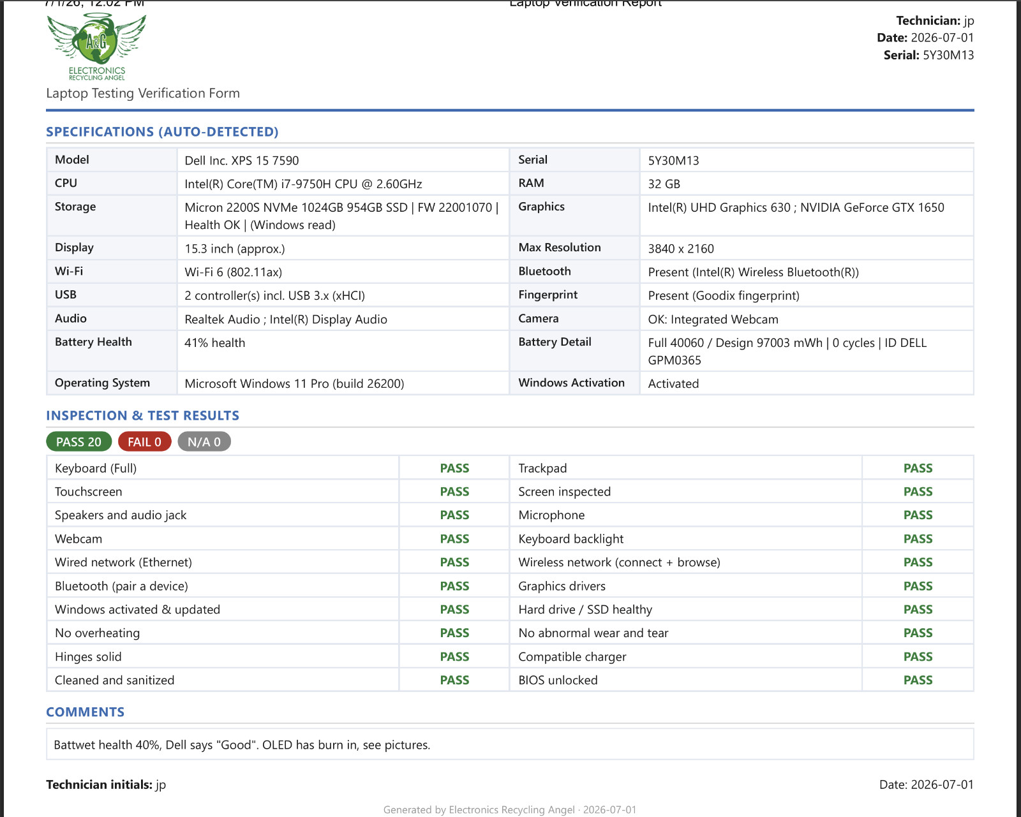Select the fingerprint value Present (Goodix fingerprint)

point(724,296)
